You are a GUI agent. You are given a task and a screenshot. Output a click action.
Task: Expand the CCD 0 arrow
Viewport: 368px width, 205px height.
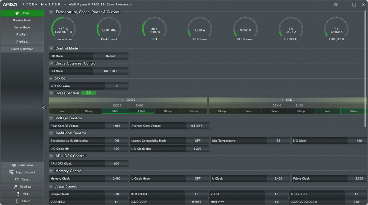point(123,100)
